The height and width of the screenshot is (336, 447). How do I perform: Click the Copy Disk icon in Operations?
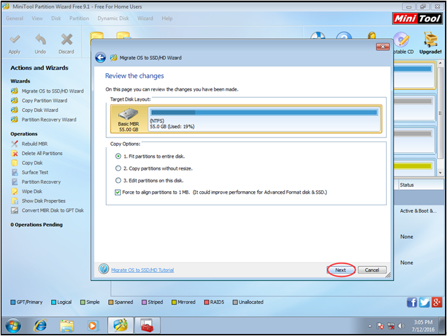coord(15,163)
